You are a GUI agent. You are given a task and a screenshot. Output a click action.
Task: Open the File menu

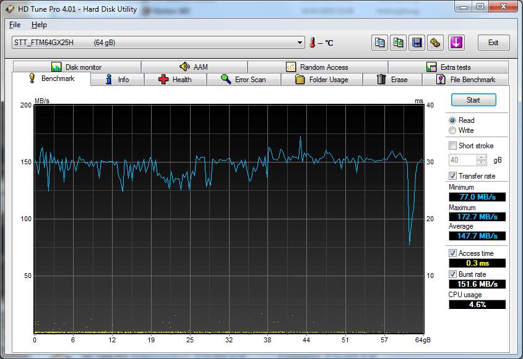point(15,25)
